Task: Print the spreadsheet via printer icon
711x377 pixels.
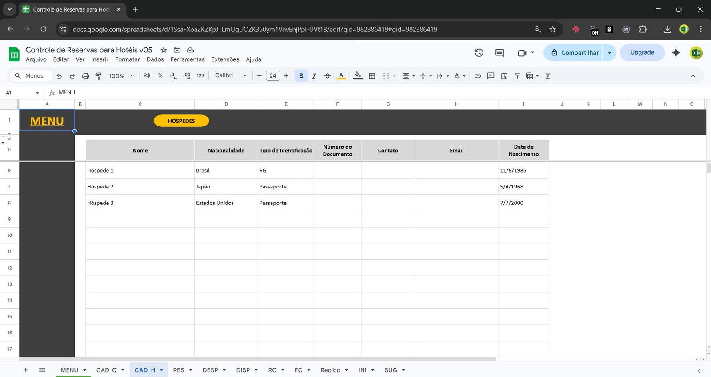Action: [85, 76]
